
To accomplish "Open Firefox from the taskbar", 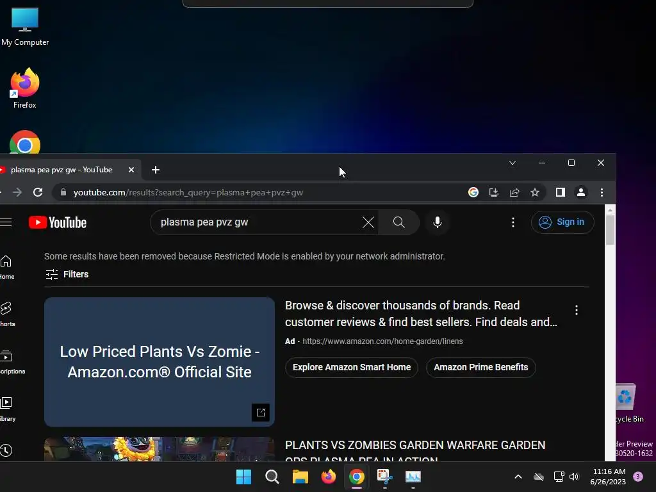I will pos(329,477).
